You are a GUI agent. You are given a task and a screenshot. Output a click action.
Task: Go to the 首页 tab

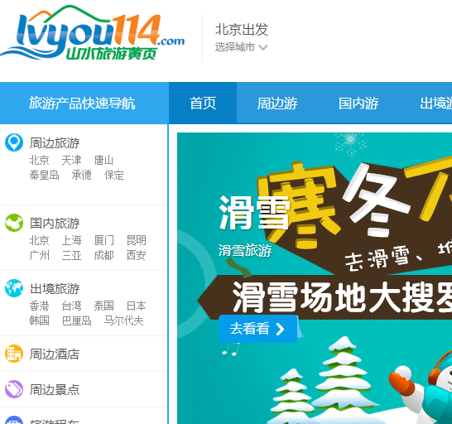(x=203, y=103)
